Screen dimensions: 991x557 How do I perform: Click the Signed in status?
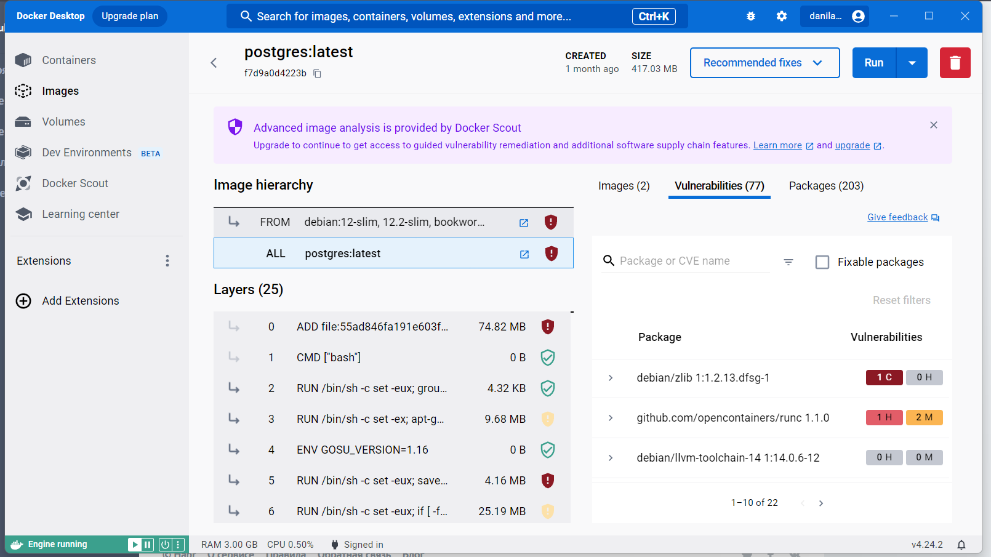coord(357,545)
